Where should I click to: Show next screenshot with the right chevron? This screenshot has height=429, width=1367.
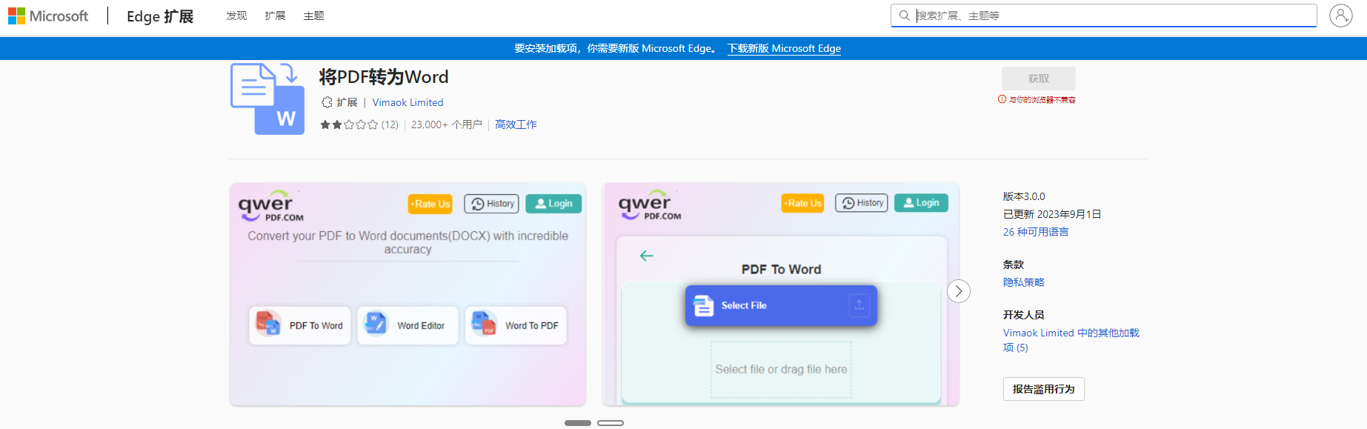tap(958, 291)
